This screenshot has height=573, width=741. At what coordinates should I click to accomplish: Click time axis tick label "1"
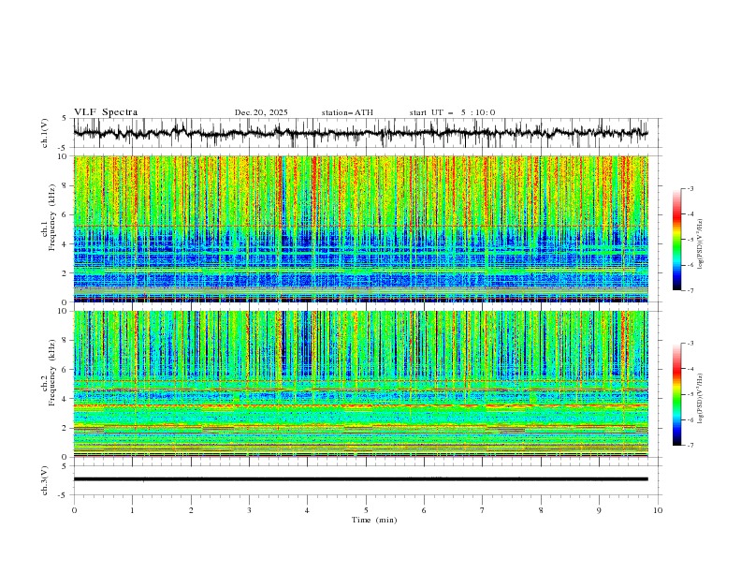coord(132,510)
